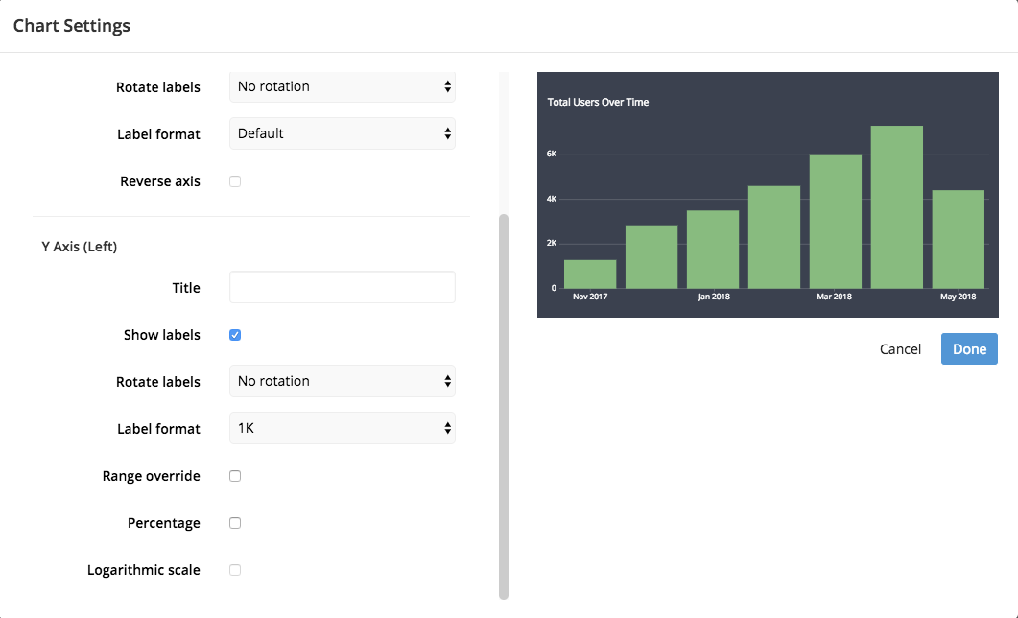Click the 'Show labels' label text
The width and height of the screenshot is (1018, 618).
[161, 335]
